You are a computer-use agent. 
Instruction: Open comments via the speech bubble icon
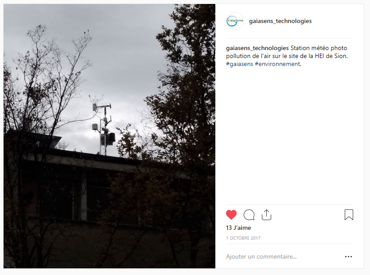[x=249, y=215]
